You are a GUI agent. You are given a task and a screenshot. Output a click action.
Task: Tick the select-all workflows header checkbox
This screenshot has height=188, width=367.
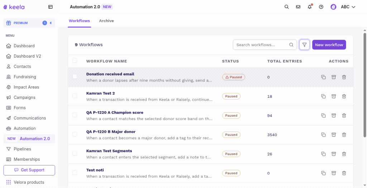(x=75, y=61)
